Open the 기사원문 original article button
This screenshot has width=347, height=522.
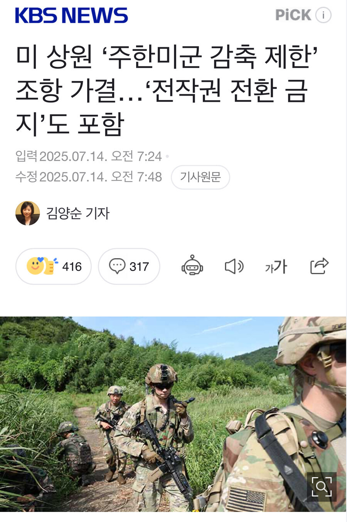click(x=200, y=177)
